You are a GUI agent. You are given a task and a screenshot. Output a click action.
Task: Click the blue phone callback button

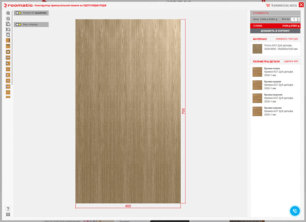click(295, 211)
